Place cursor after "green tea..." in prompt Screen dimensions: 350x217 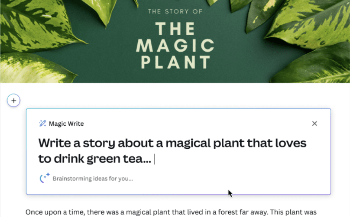(153, 159)
